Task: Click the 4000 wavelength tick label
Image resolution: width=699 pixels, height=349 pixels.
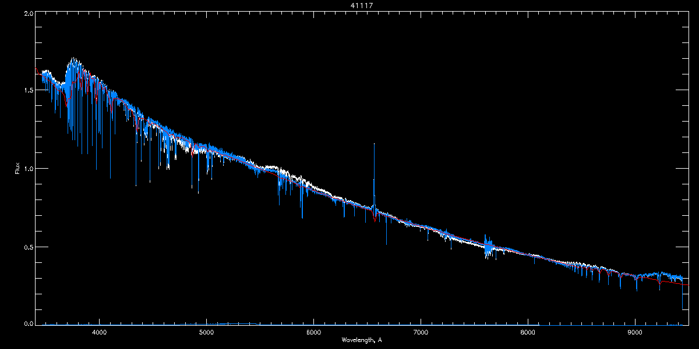Action: (100, 332)
